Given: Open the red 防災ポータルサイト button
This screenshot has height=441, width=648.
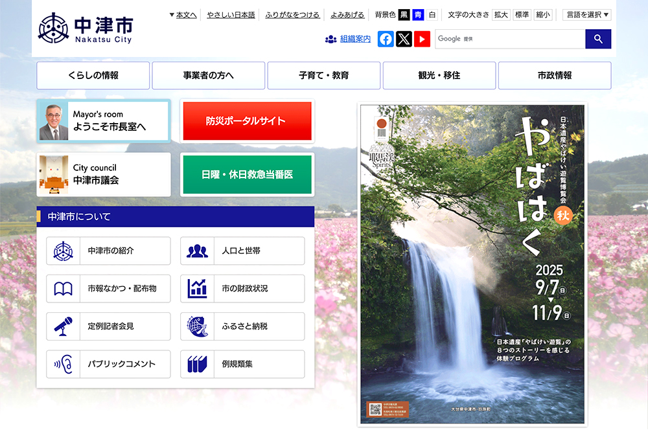Looking at the screenshot, I should tap(247, 121).
